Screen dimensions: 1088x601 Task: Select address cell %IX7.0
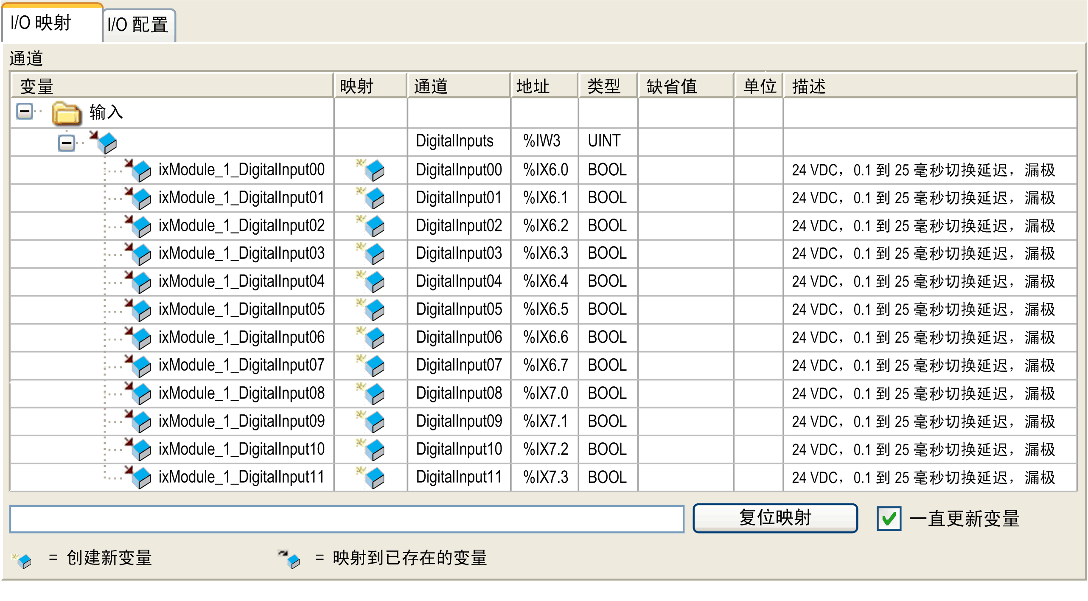click(545, 393)
